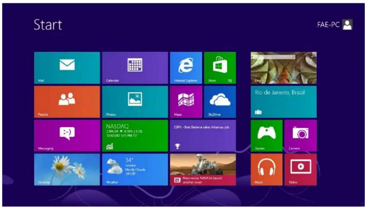Open the Calendar tile
This screenshot has width=365, height=207.
pos(135,68)
